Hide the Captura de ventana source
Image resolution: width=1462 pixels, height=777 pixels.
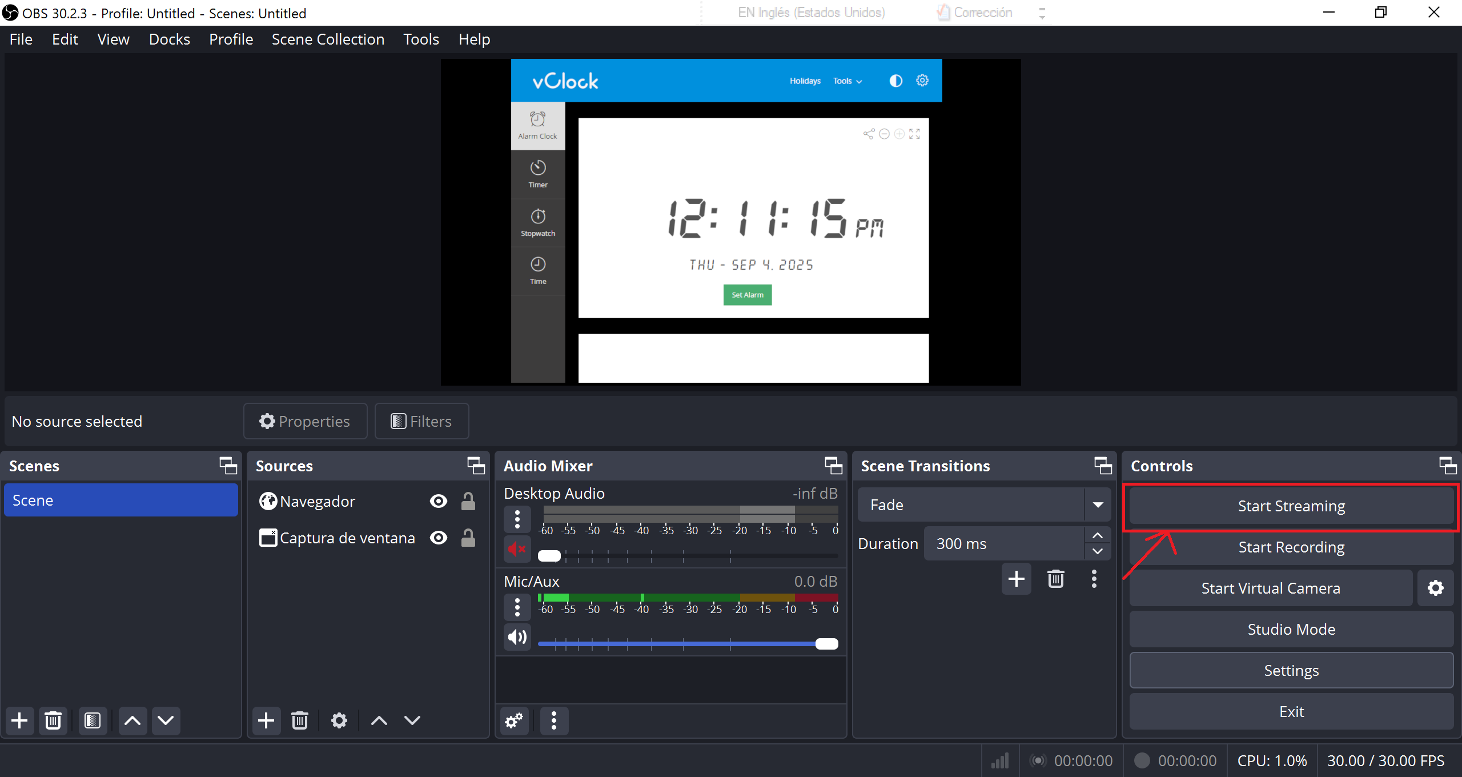click(439, 538)
